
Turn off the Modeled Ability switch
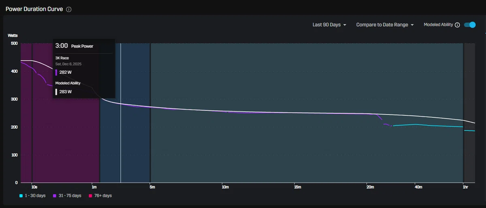(x=470, y=25)
